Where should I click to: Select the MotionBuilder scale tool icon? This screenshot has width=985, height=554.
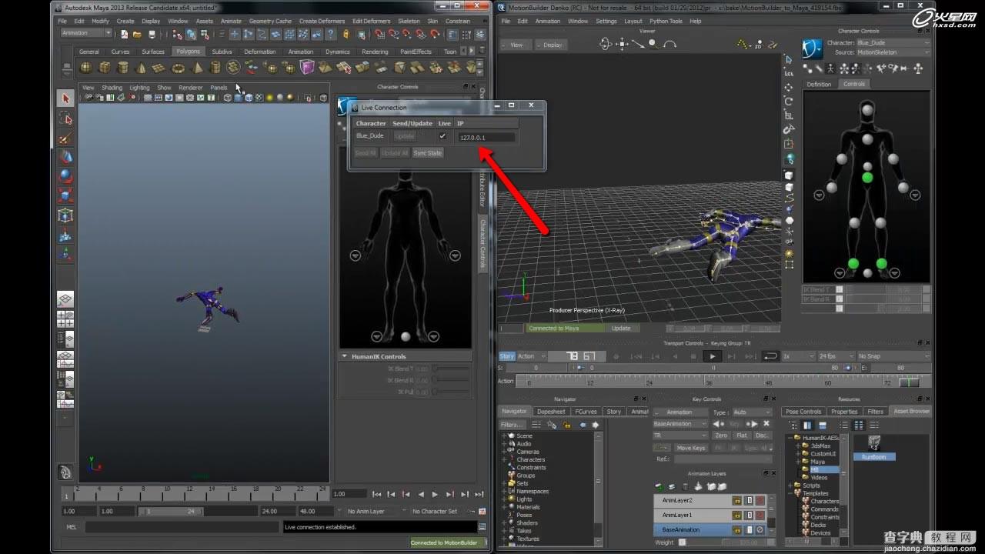pos(789,115)
